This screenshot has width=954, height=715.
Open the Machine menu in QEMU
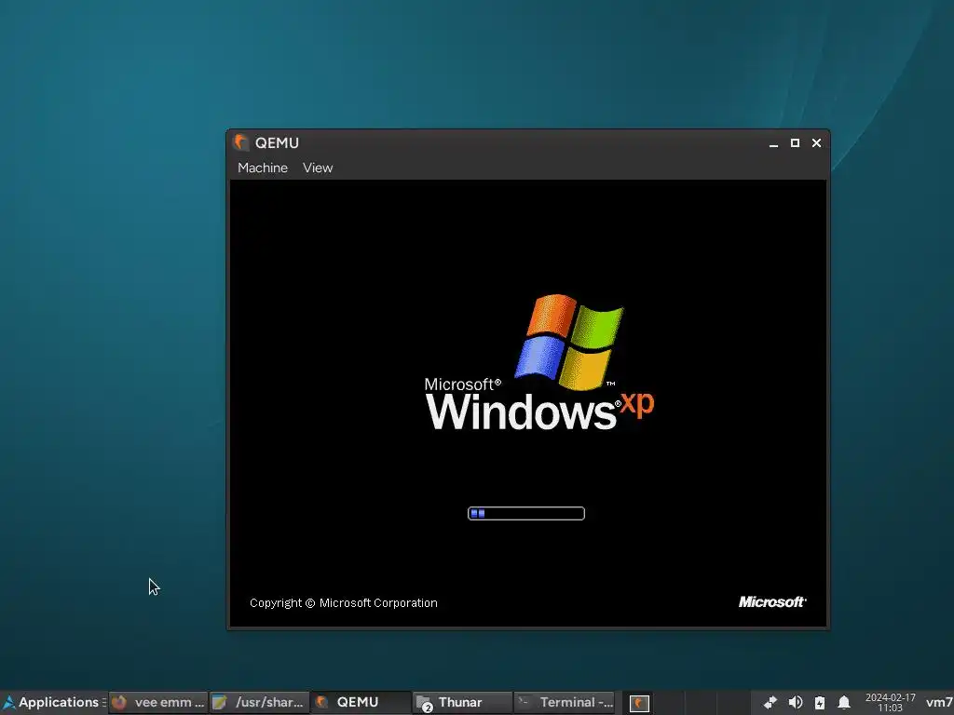(262, 168)
